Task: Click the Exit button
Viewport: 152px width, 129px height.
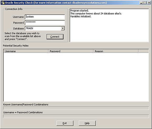Action: 65,123
